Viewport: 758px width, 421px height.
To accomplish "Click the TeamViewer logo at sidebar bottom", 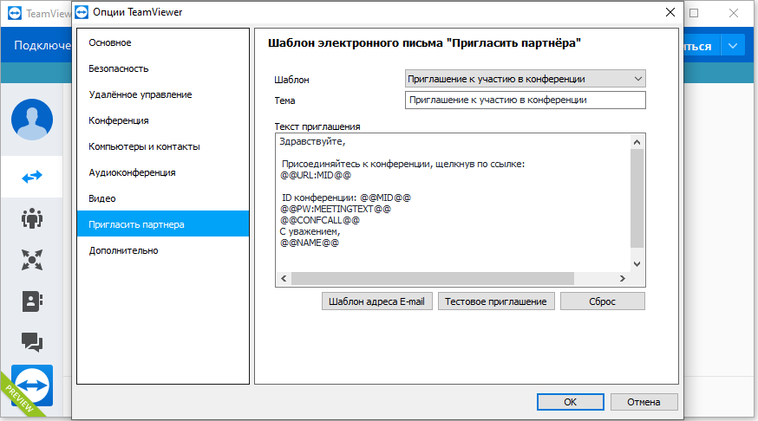I will tap(32, 385).
